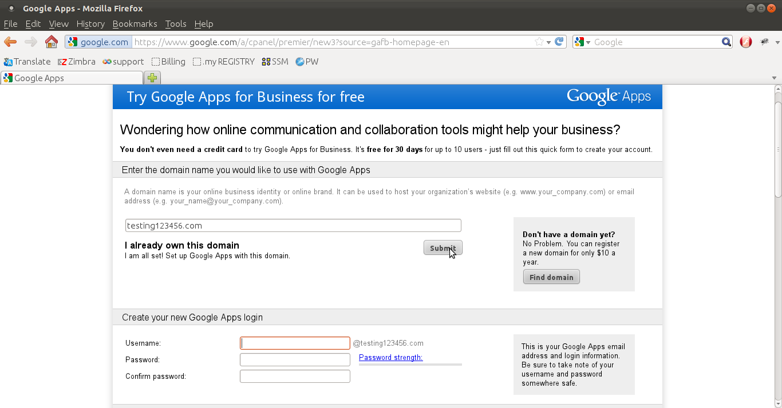Viewport: 782px width, 408px height.
Task: Close the Firefox window
Action: 771,8
